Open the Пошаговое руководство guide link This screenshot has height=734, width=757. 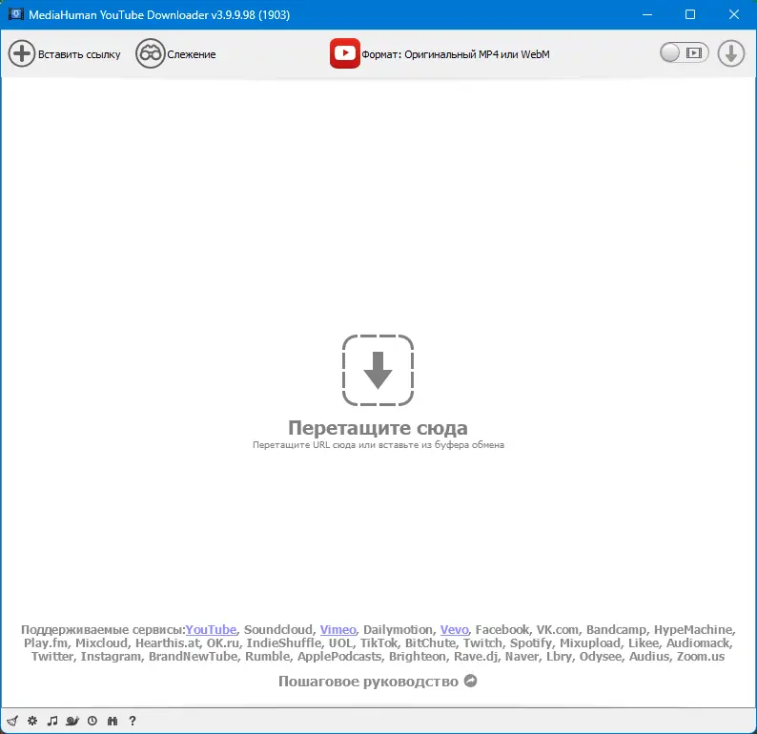click(378, 681)
